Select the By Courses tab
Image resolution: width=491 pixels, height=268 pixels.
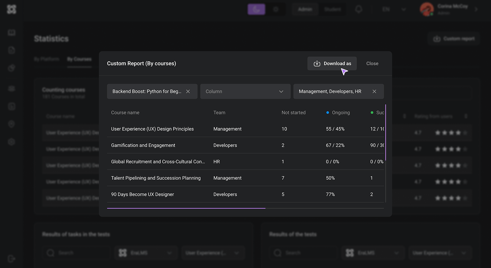click(79, 59)
